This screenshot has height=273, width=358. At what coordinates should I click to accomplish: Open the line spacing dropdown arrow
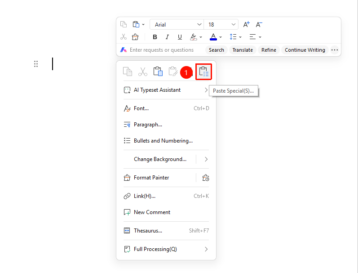240,37
